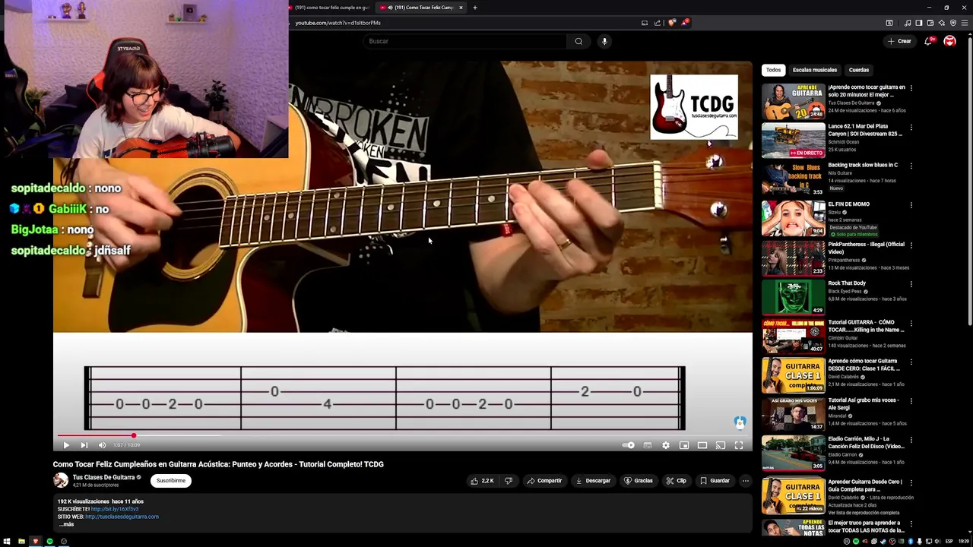
Task: Toggle the autoplay switch in the player
Action: tap(628, 445)
